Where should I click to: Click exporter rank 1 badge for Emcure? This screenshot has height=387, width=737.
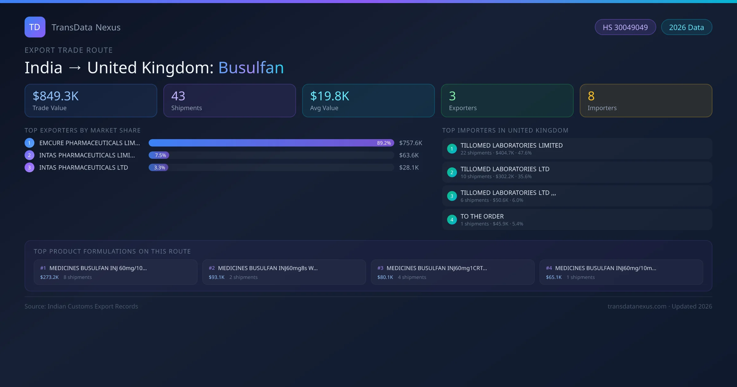pyautogui.click(x=29, y=143)
